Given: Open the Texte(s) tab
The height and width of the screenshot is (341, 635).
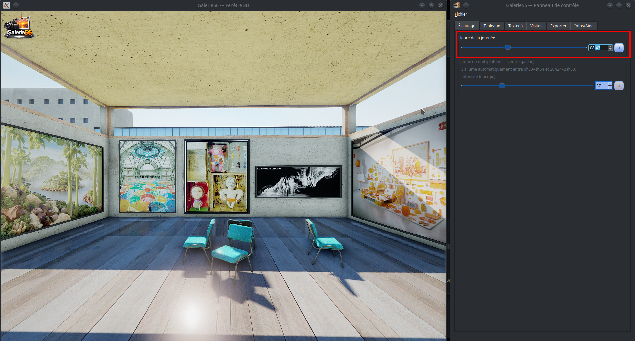Looking at the screenshot, I should click(x=515, y=26).
